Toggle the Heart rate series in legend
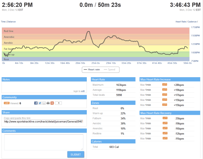Screen dimensions: 203x159 [92, 69]
